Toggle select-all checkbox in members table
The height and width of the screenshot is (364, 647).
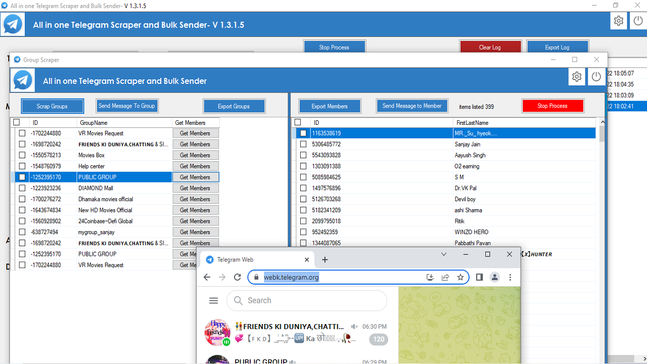click(x=298, y=122)
